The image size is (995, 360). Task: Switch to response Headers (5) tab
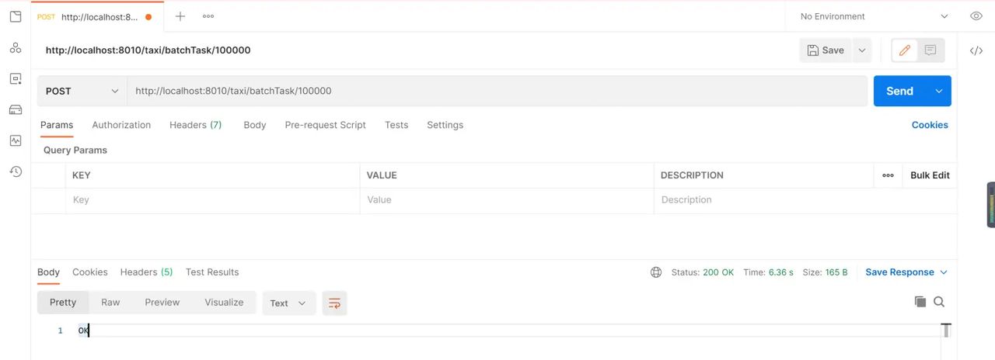146,272
